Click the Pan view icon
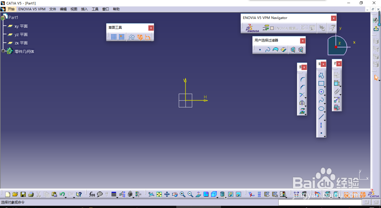The image size is (381, 208). pyautogui.click(x=167, y=194)
